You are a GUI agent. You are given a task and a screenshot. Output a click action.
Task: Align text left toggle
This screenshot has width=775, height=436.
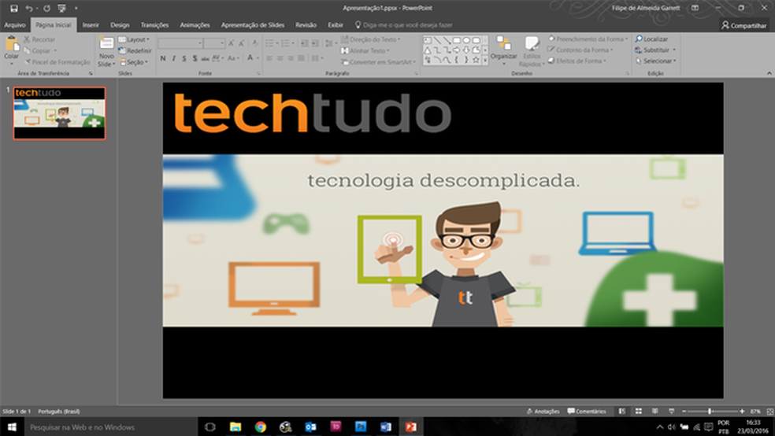coord(270,58)
